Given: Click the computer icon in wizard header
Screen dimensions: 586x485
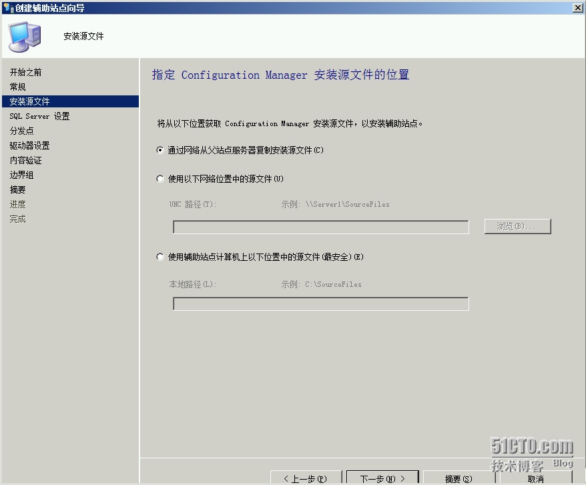Looking at the screenshot, I should pyautogui.click(x=25, y=37).
